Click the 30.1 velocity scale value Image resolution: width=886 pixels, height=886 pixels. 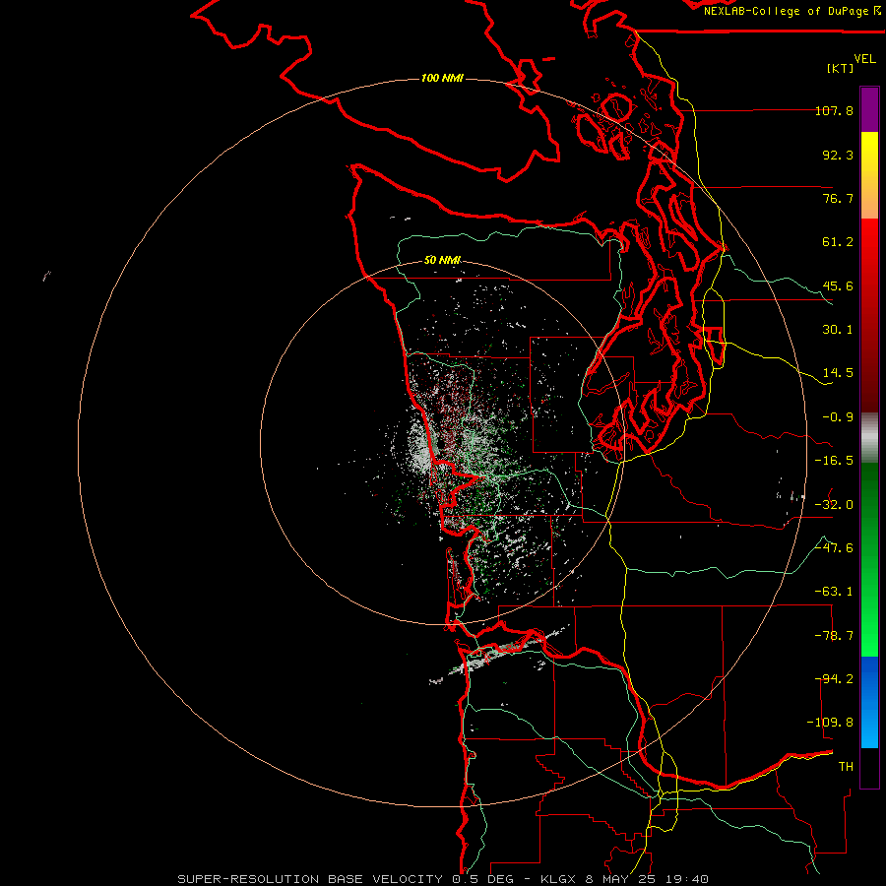coord(838,330)
